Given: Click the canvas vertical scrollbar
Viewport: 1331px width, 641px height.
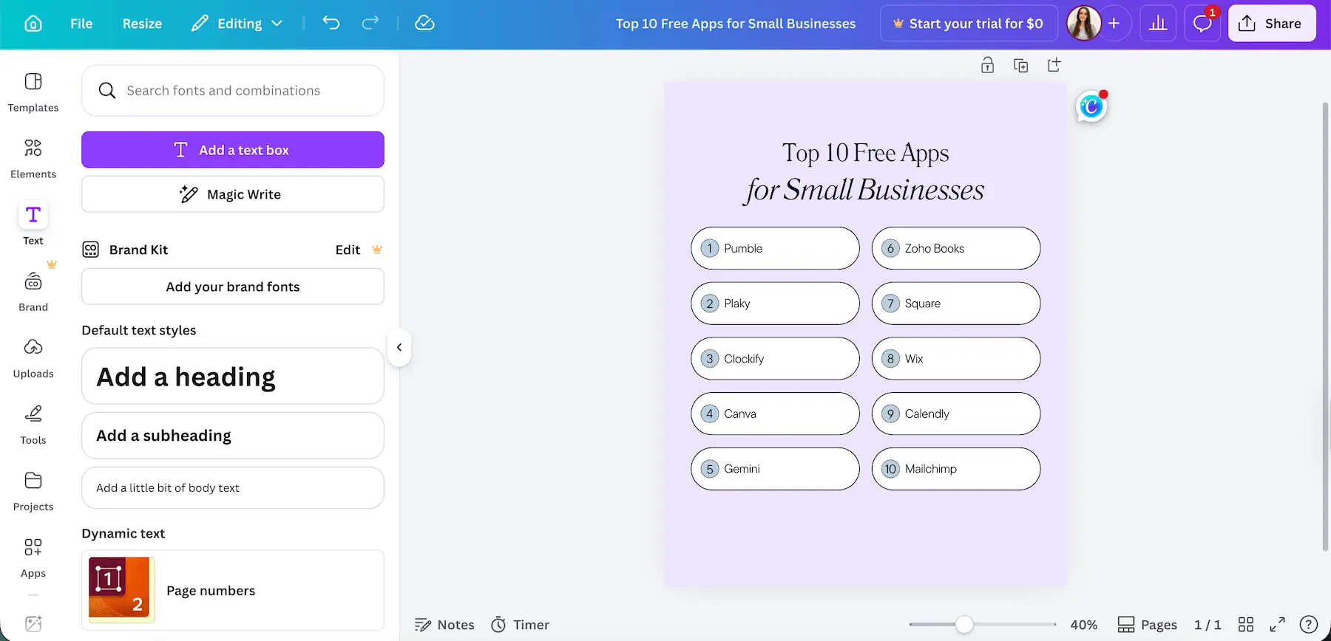Looking at the screenshot, I should (1325, 326).
